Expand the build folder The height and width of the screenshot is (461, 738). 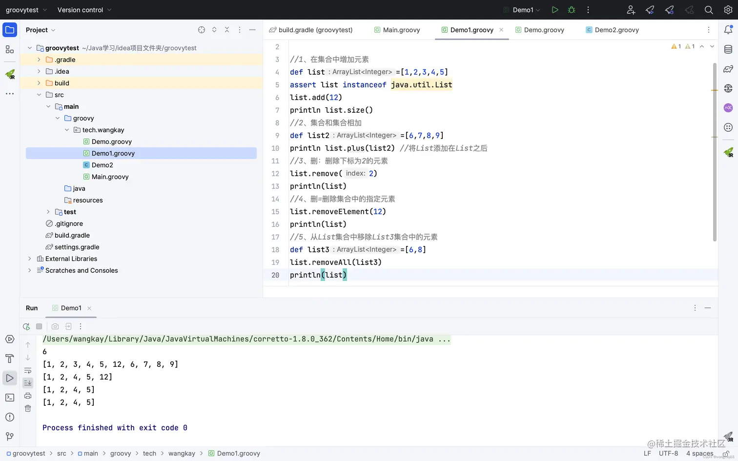pyautogui.click(x=39, y=83)
